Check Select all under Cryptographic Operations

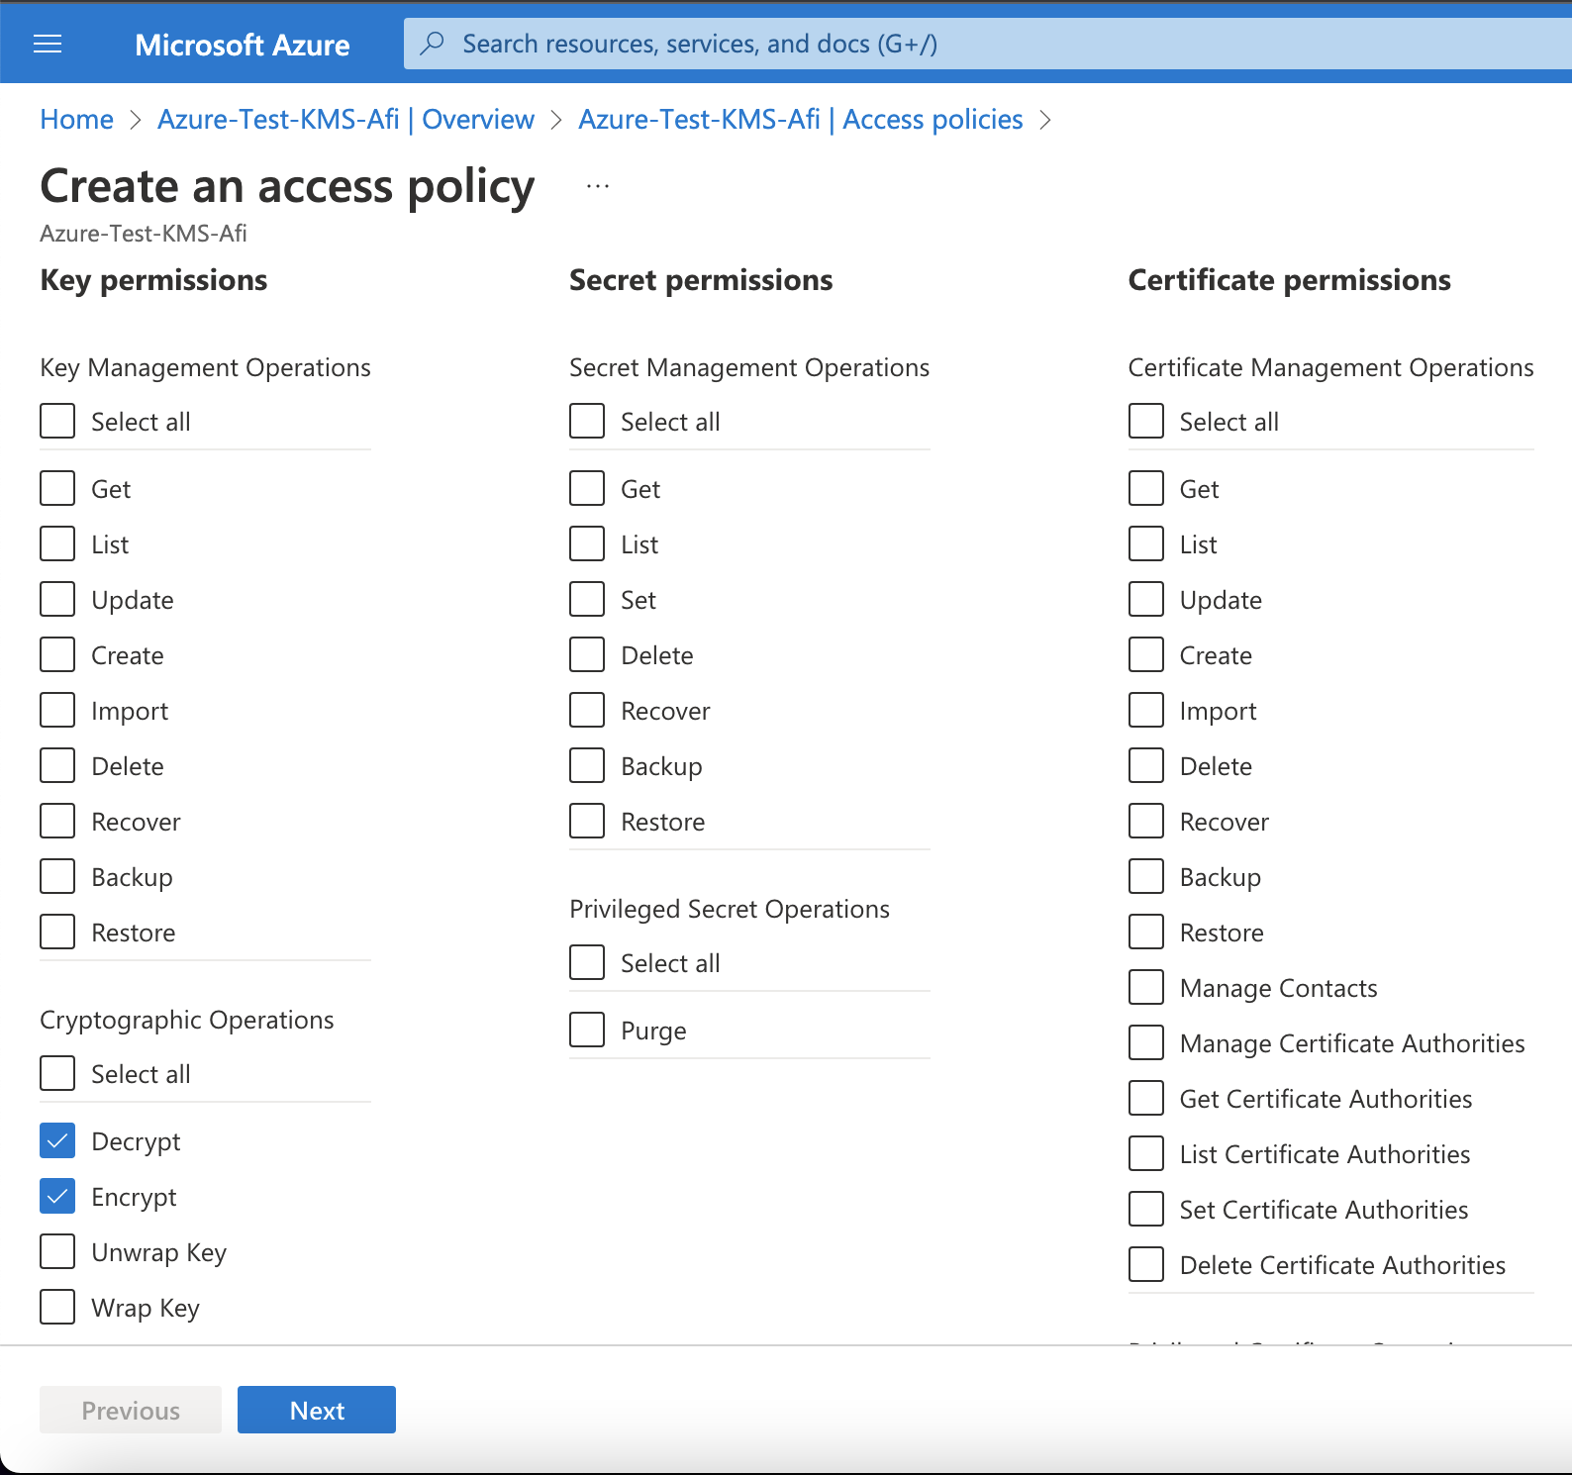click(57, 1073)
